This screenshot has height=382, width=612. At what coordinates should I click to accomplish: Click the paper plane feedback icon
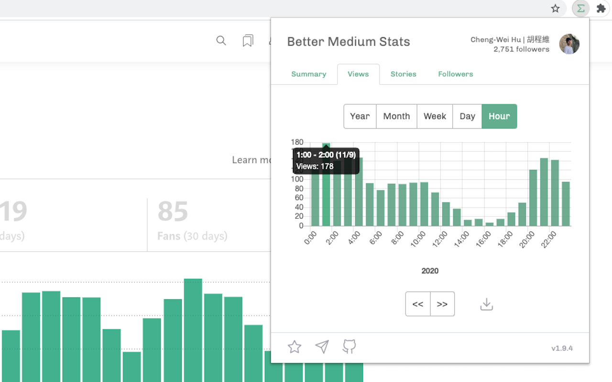click(322, 347)
